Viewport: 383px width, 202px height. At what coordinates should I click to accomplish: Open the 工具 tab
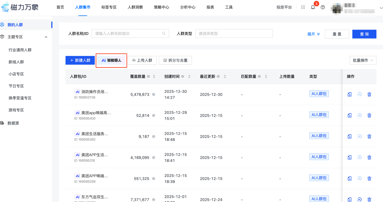[x=229, y=7]
